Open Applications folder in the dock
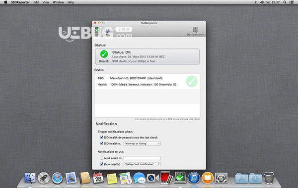Image resolution: width=298 pixels, height=188 pixels. coord(241,178)
